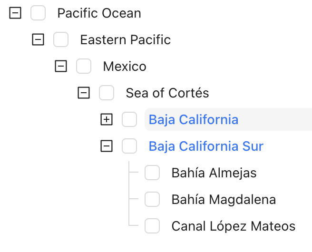Enable the Canal López Mateos checkbox
This screenshot has height=252, width=312.
(x=152, y=226)
